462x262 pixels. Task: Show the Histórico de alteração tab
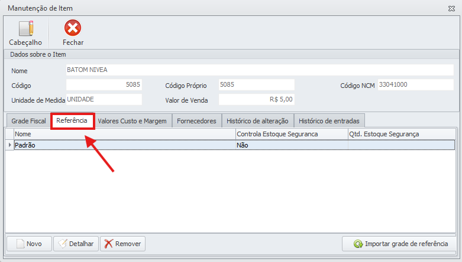click(x=257, y=121)
